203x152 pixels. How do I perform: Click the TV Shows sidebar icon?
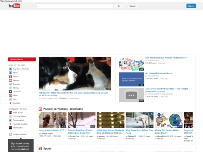(x=11, y=92)
